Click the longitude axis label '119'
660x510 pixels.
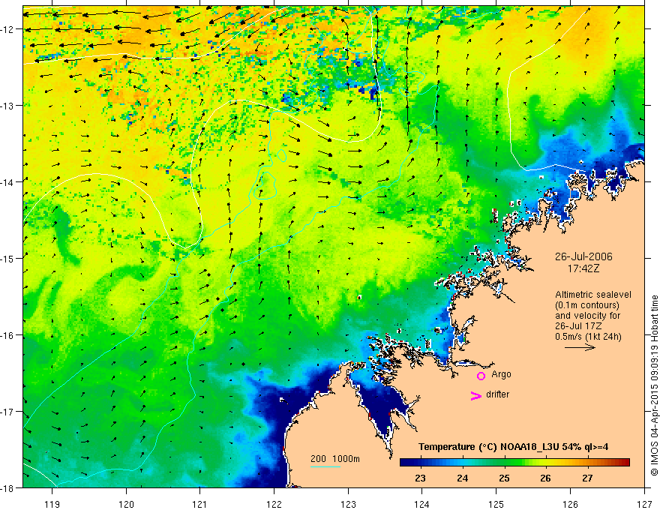(52, 505)
